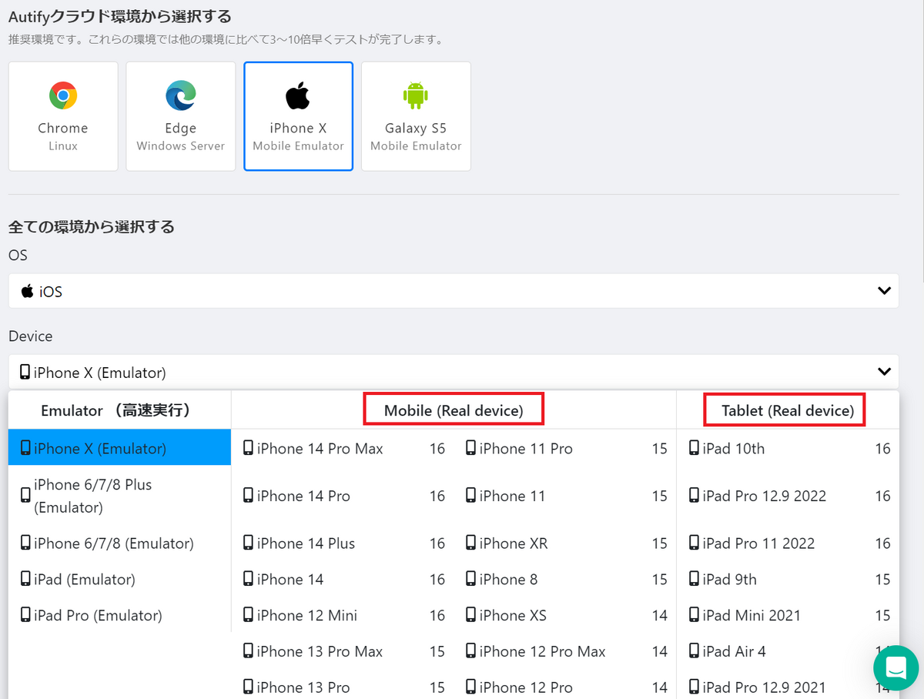The height and width of the screenshot is (699, 924).
Task: Choose iPad 10th tablet
Action: [x=789, y=448]
